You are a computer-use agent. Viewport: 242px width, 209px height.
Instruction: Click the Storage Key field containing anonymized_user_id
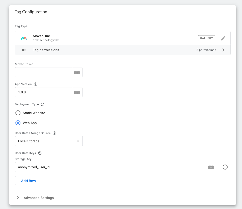click(x=110, y=167)
